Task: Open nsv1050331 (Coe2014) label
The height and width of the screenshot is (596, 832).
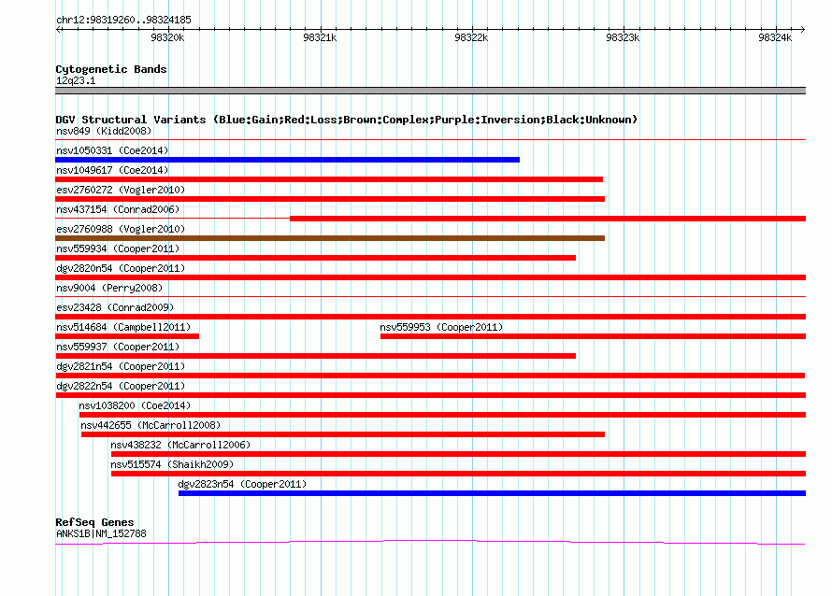Action: [112, 150]
